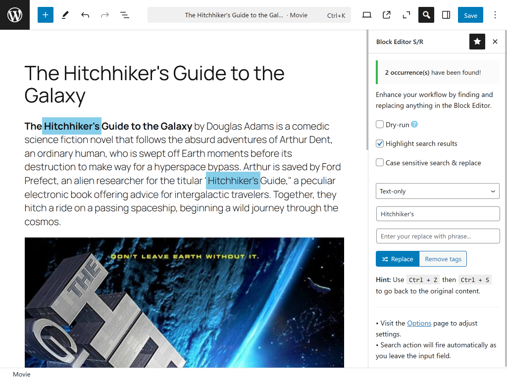Click the Replace button
Screen dimensions: 507x380
[x=398, y=259]
